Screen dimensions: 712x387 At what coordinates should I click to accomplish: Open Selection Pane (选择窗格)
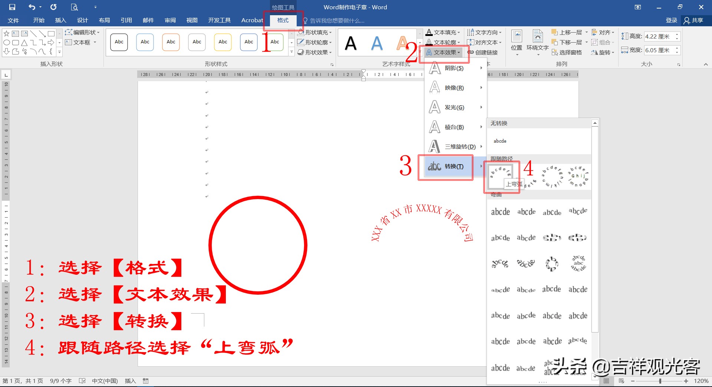567,52
